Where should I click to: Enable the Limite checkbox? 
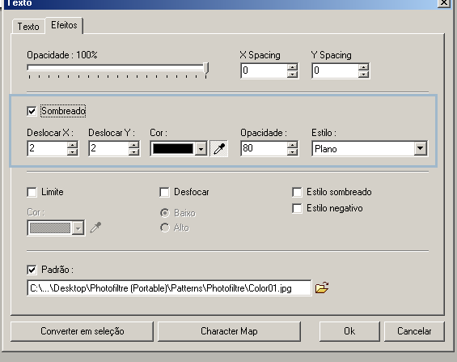click(x=32, y=192)
